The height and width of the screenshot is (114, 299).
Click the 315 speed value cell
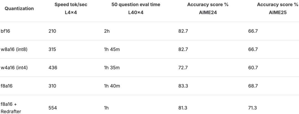point(52,49)
